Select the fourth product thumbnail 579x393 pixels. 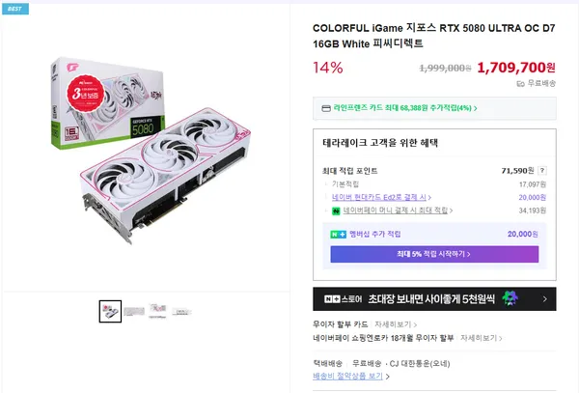pos(182,311)
